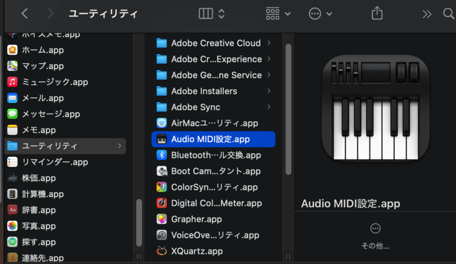Select Digital Col...Meter.app icon

pyautogui.click(x=162, y=203)
